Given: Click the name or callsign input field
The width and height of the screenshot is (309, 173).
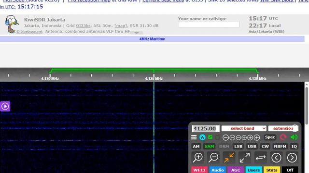Looking at the screenshot, I should [209, 24].
